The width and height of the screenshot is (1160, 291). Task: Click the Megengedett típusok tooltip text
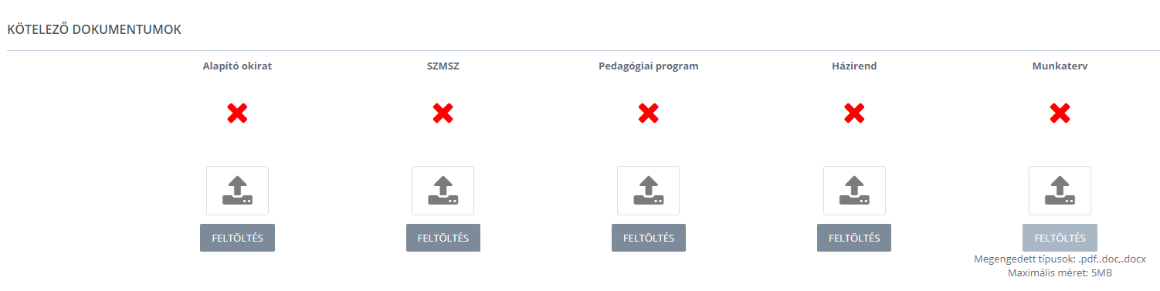(1060, 259)
